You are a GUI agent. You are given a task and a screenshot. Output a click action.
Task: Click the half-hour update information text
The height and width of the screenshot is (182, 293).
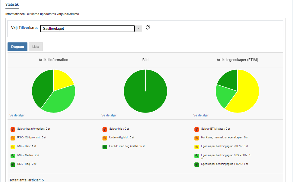[x=42, y=14]
